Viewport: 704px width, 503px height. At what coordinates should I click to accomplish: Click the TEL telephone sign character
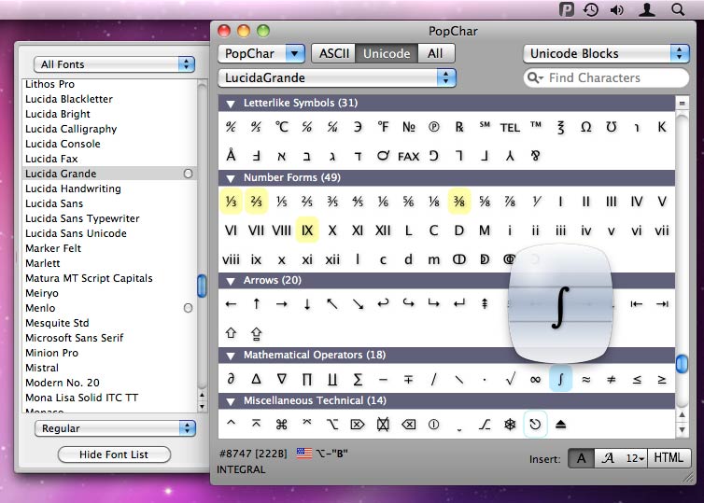pos(510,128)
